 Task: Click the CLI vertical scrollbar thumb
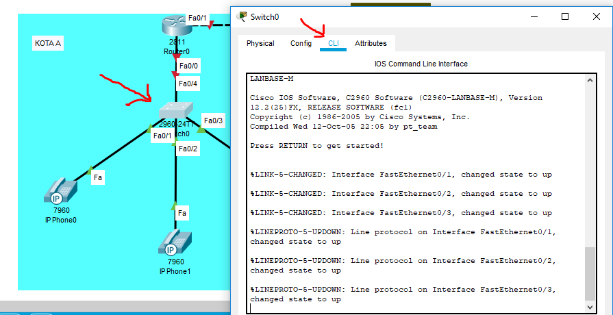(x=590, y=274)
